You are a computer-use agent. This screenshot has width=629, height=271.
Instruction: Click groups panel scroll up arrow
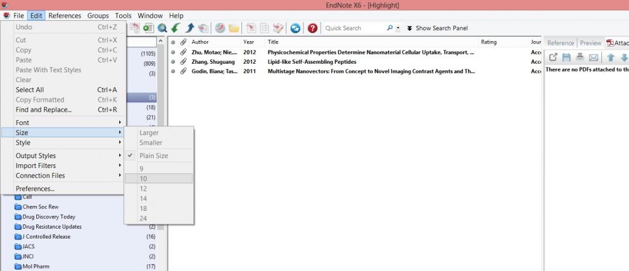[160, 41]
